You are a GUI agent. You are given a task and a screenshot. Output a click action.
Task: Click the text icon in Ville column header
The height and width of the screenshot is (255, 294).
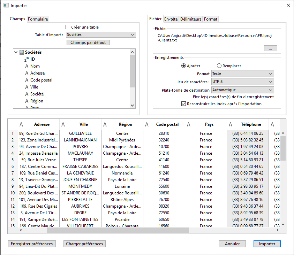point(63,124)
